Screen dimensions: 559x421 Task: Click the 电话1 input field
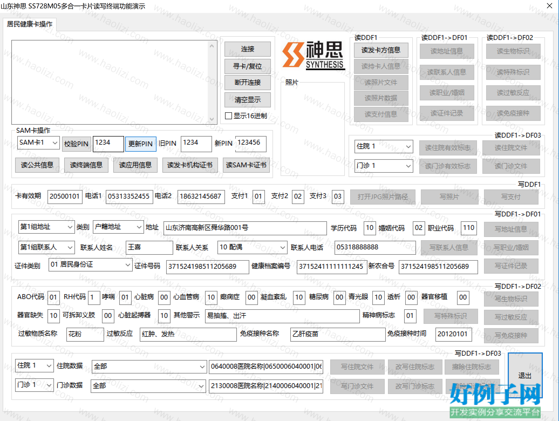click(129, 197)
